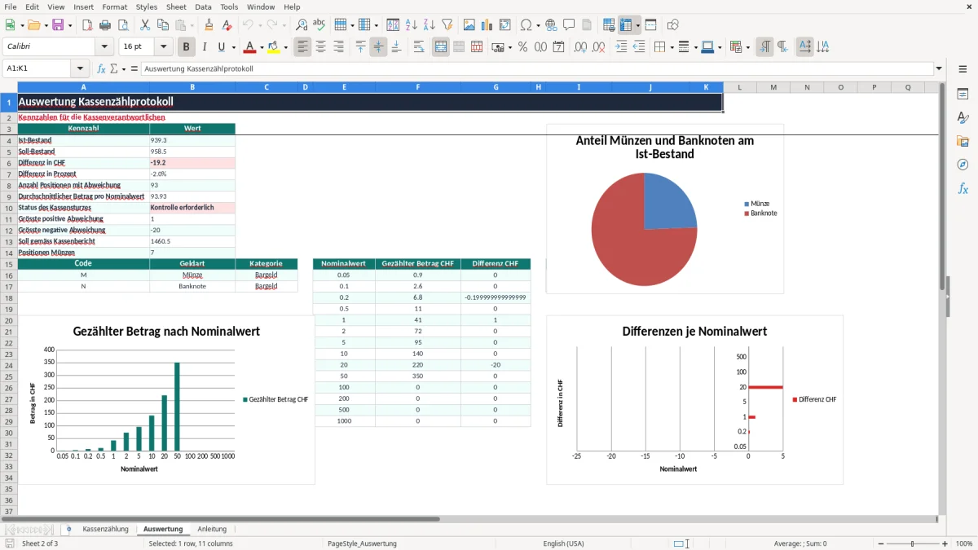Open the Freeze Rows and Columns dropdown arrow
The image size is (978, 550).
point(638,25)
